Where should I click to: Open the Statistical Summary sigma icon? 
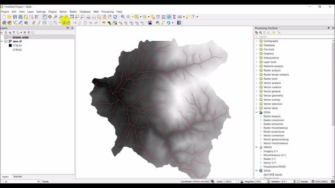click(x=174, y=17)
